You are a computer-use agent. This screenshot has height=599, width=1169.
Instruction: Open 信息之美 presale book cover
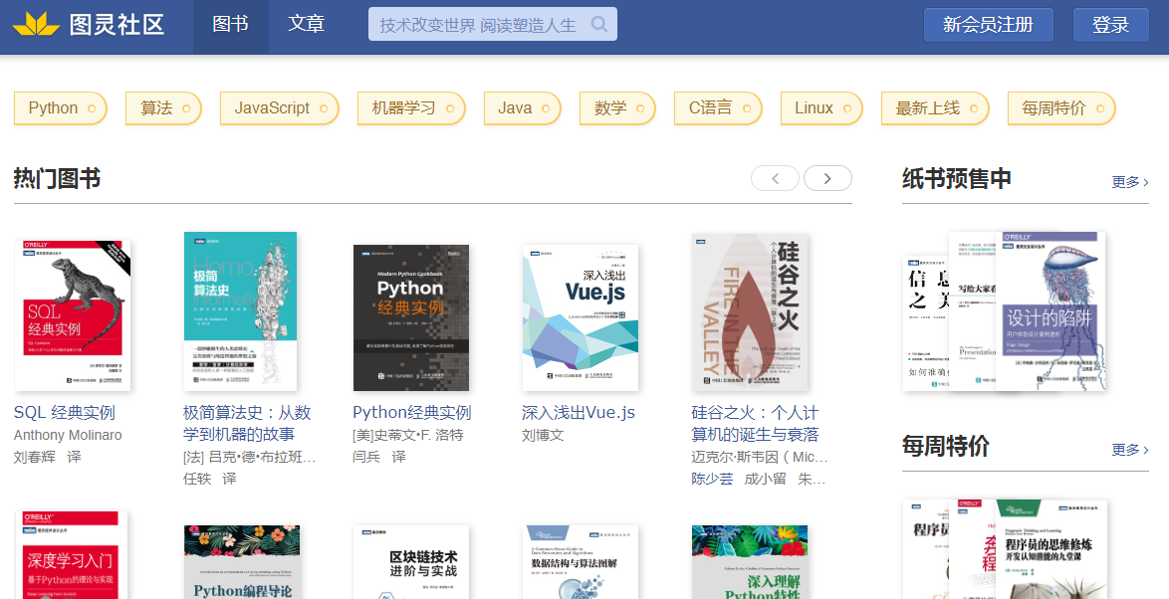924,323
